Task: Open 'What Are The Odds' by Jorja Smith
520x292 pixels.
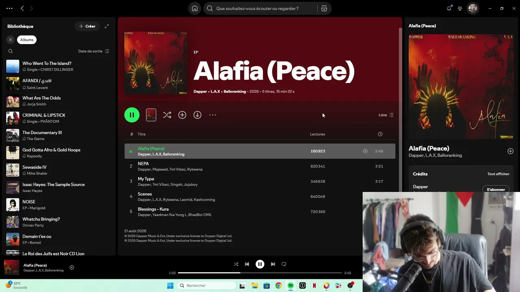Action: tap(58, 101)
